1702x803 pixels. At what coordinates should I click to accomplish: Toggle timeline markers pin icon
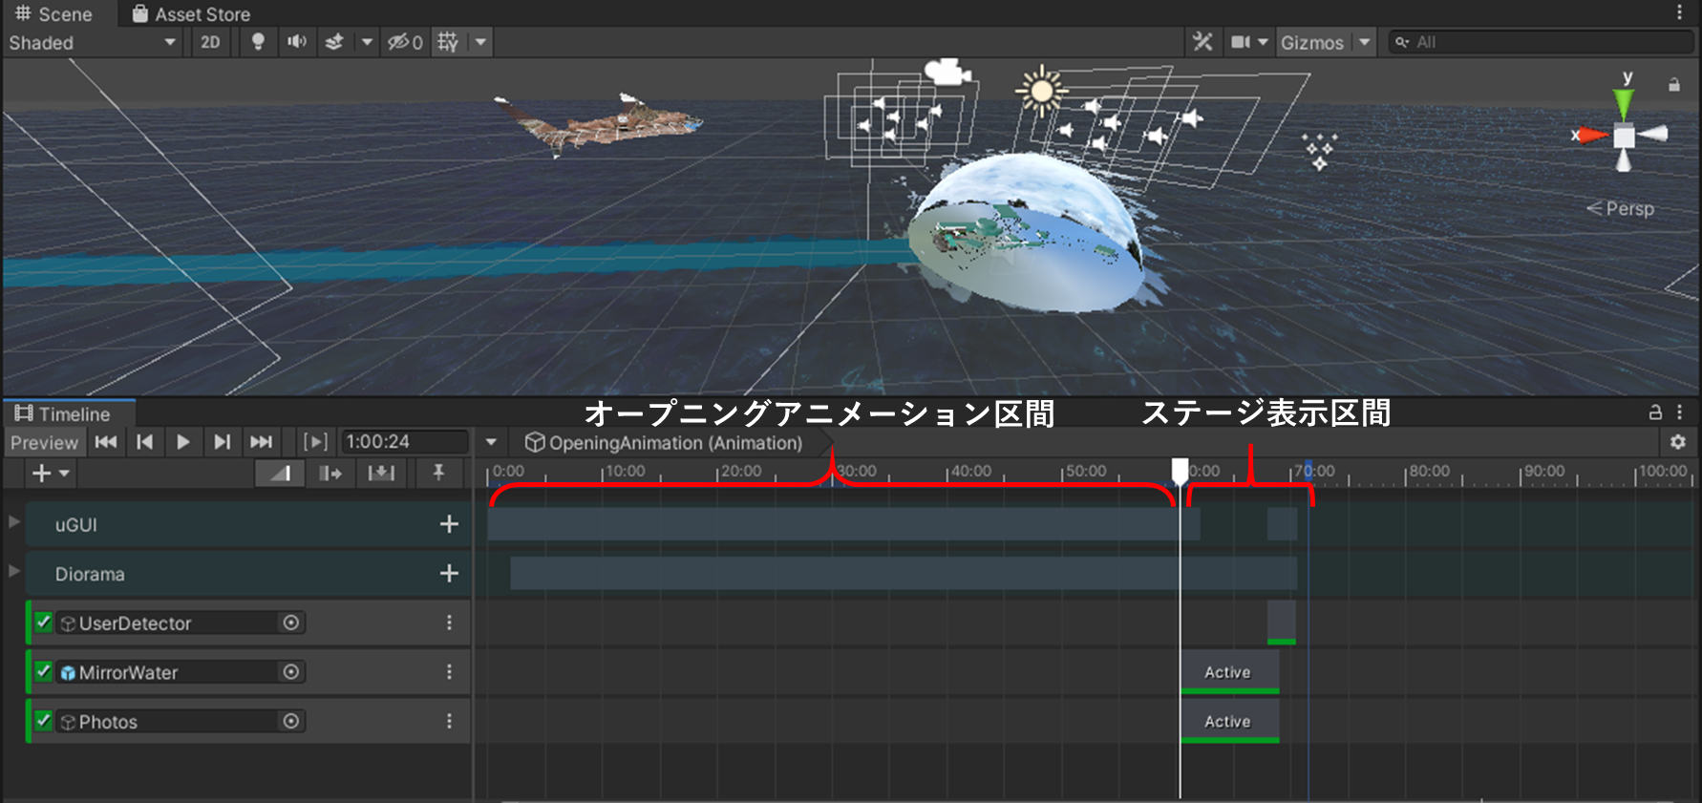438,473
